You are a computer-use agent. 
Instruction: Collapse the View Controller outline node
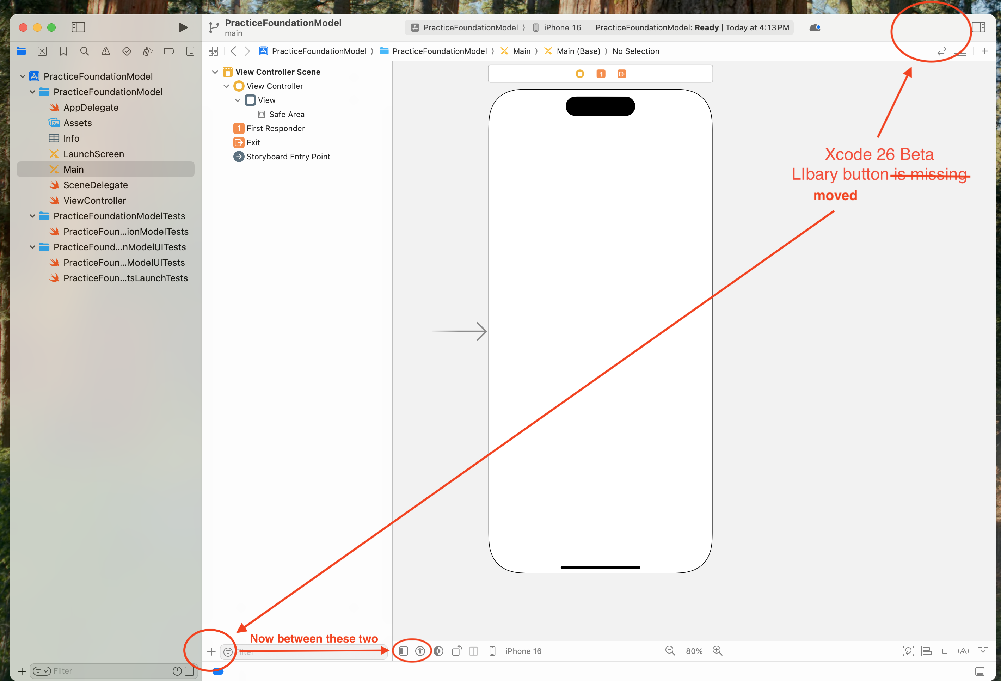(226, 86)
